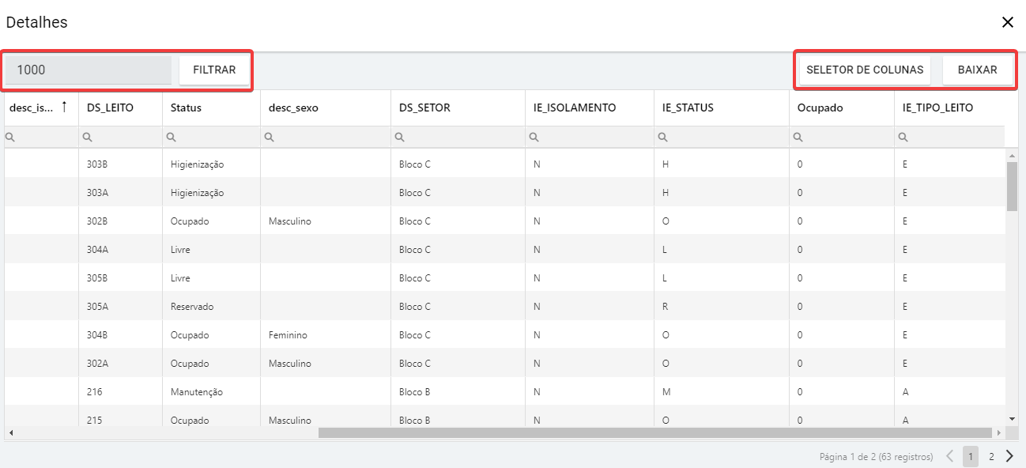The width and height of the screenshot is (1026, 468).
Task: Click Higienização status in row 303B
Action: [198, 164]
